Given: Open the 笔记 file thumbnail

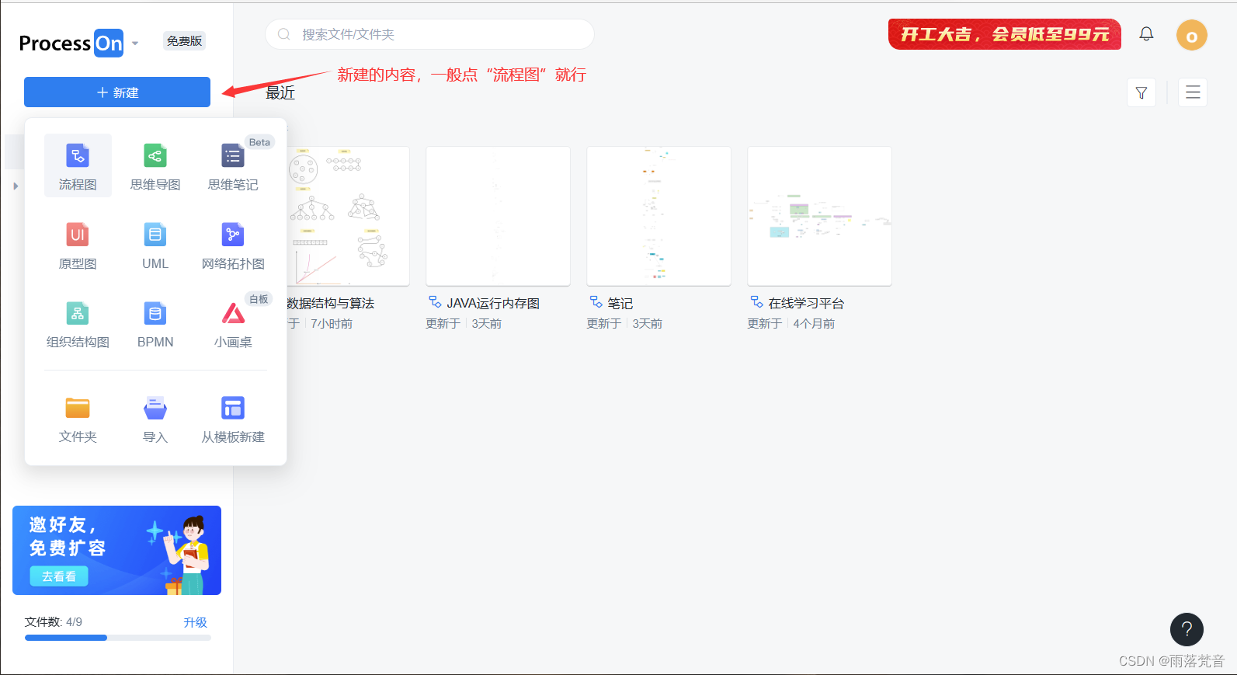Looking at the screenshot, I should (658, 216).
